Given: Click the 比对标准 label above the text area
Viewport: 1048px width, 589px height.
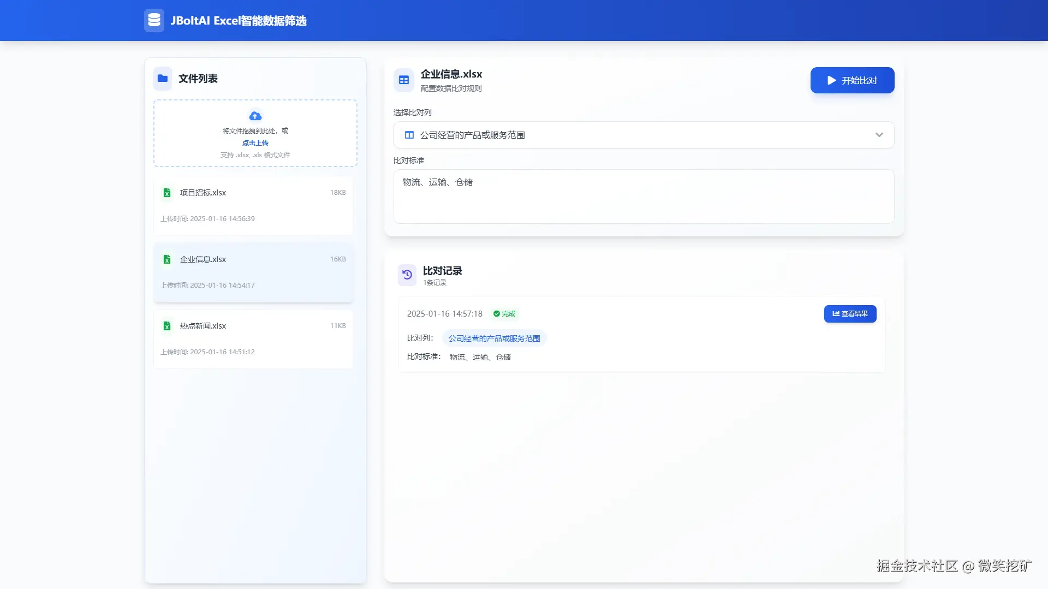Looking at the screenshot, I should click(409, 160).
